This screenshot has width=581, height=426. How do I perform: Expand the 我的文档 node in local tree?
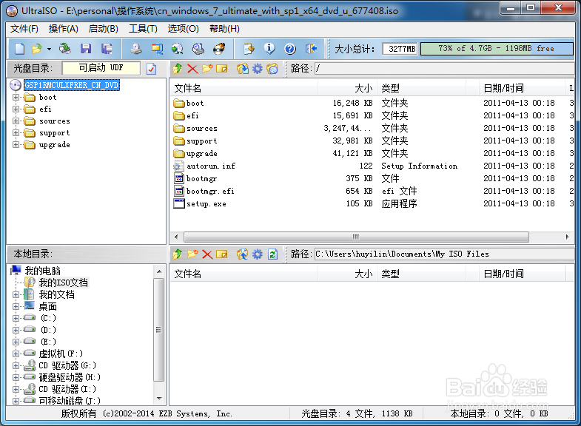click(16, 295)
